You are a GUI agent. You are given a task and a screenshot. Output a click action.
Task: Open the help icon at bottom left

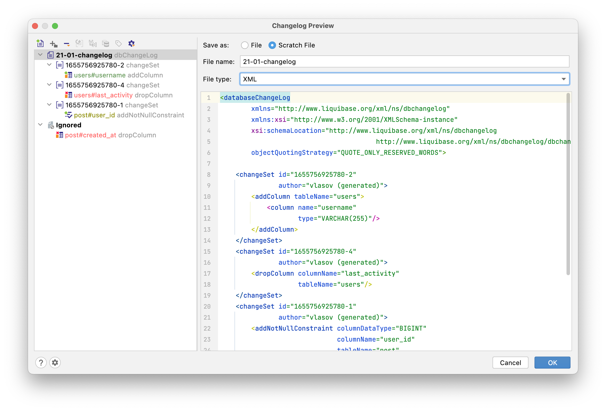(x=41, y=363)
